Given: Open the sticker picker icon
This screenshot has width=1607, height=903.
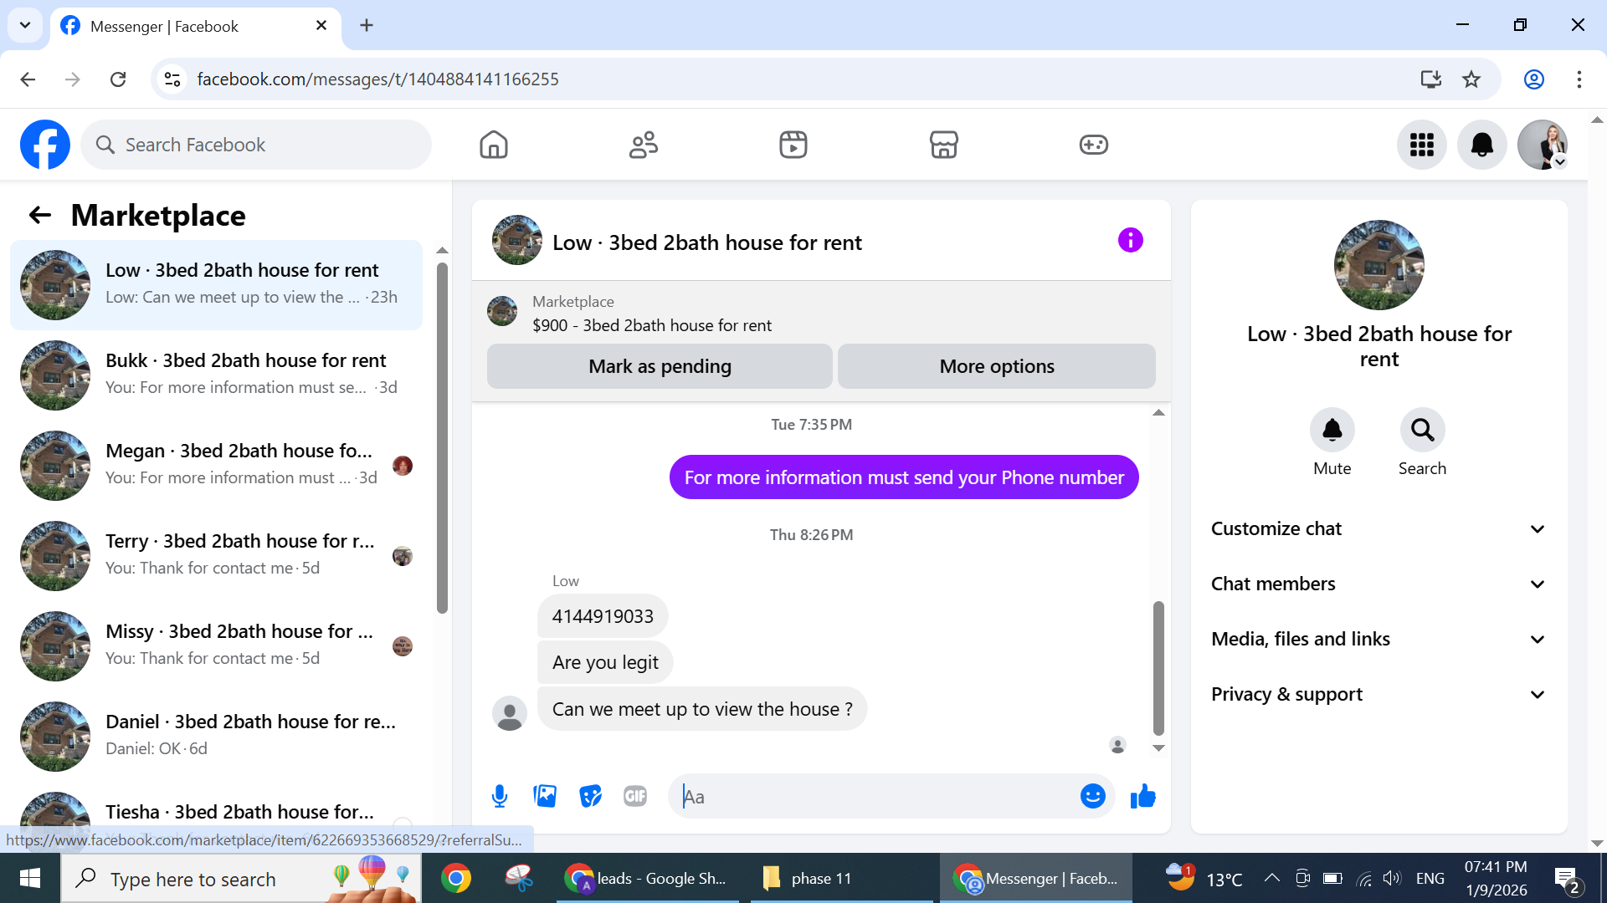Looking at the screenshot, I should (x=590, y=796).
